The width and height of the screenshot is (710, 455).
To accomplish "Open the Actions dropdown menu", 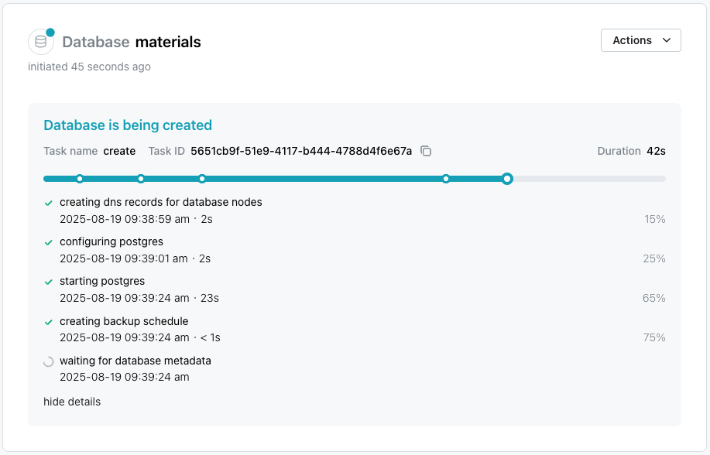I will click(640, 40).
